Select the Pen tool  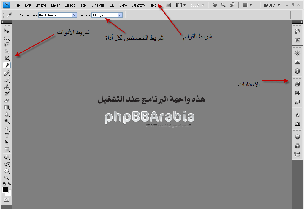(7, 129)
